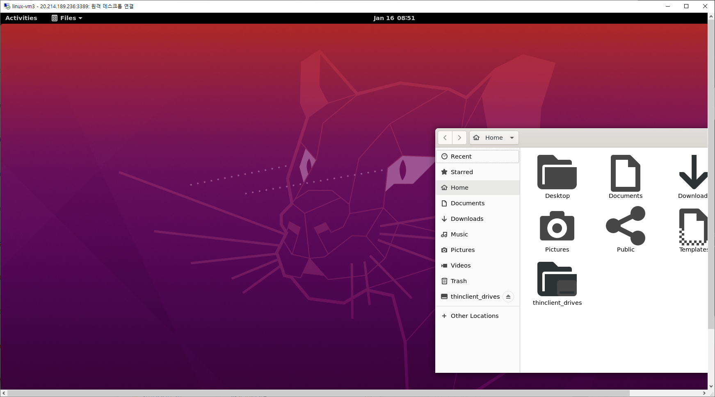The image size is (715, 397).
Task: Go back with the left arrow button
Action: pos(445,138)
